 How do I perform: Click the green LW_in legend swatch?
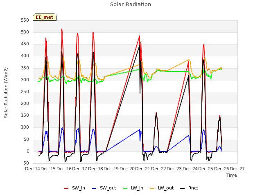coord(125,189)
